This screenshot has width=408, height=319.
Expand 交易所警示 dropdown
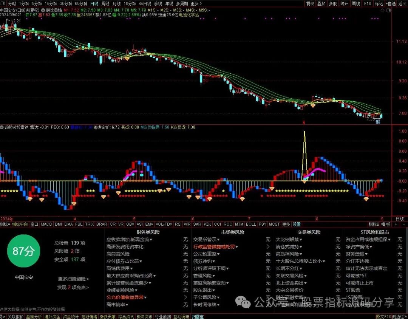click(206, 239)
